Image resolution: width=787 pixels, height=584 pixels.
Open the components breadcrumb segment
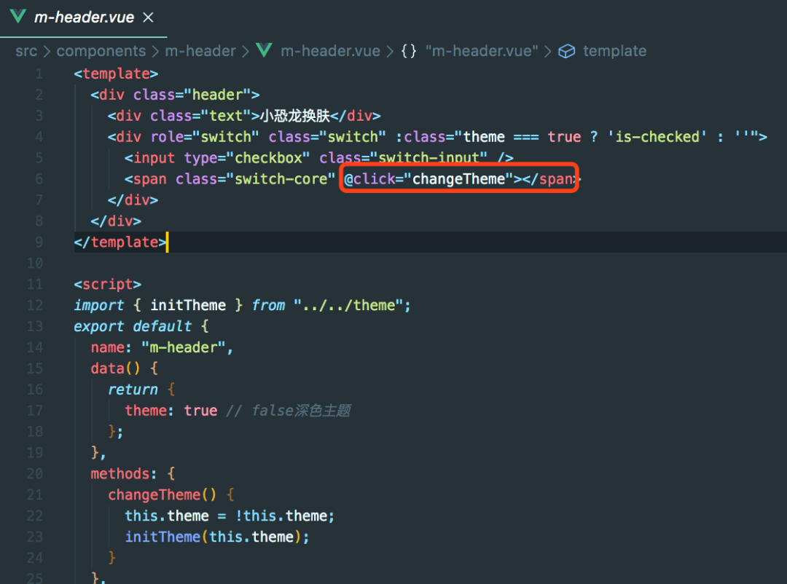101,51
